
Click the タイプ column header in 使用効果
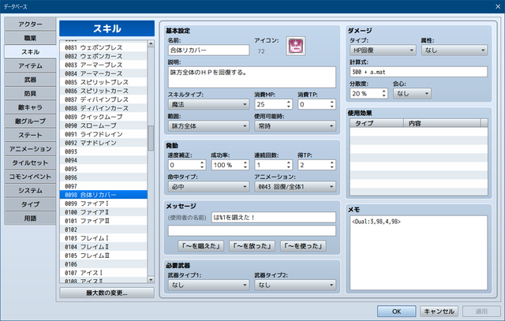click(376, 123)
